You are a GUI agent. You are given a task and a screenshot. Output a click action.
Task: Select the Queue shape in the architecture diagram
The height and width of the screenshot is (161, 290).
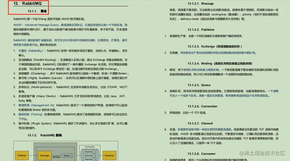(67, 155)
